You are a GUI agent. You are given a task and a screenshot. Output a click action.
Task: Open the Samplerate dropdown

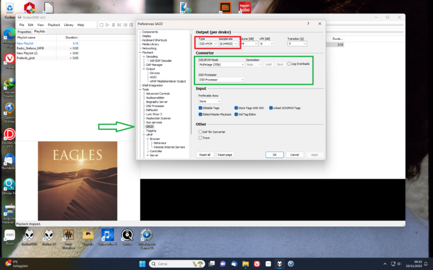pos(228,44)
